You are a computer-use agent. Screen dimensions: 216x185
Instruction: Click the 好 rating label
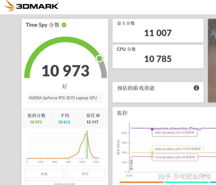point(64,87)
